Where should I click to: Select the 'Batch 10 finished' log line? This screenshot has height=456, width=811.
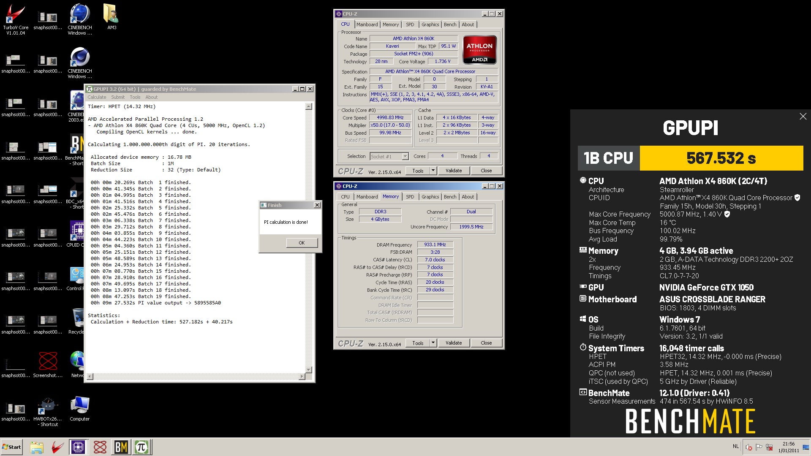coord(141,239)
